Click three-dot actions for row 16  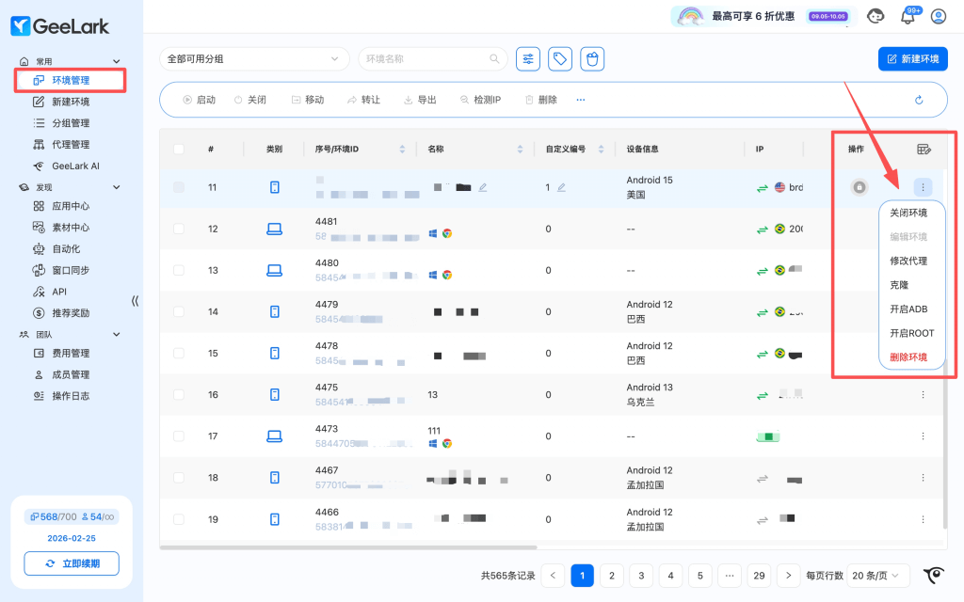[x=923, y=395]
